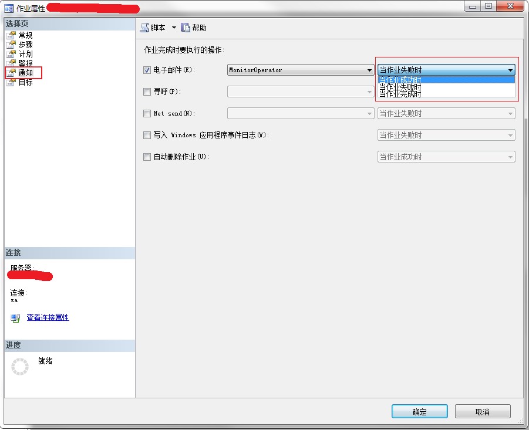This screenshot has width=529, height=430.
Task: Click the icon beside 步骤 page
Action: [x=11, y=45]
